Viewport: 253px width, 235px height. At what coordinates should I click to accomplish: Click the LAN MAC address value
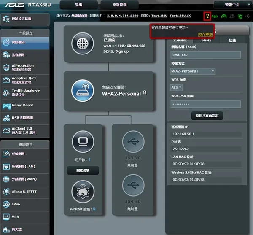pos(188,164)
